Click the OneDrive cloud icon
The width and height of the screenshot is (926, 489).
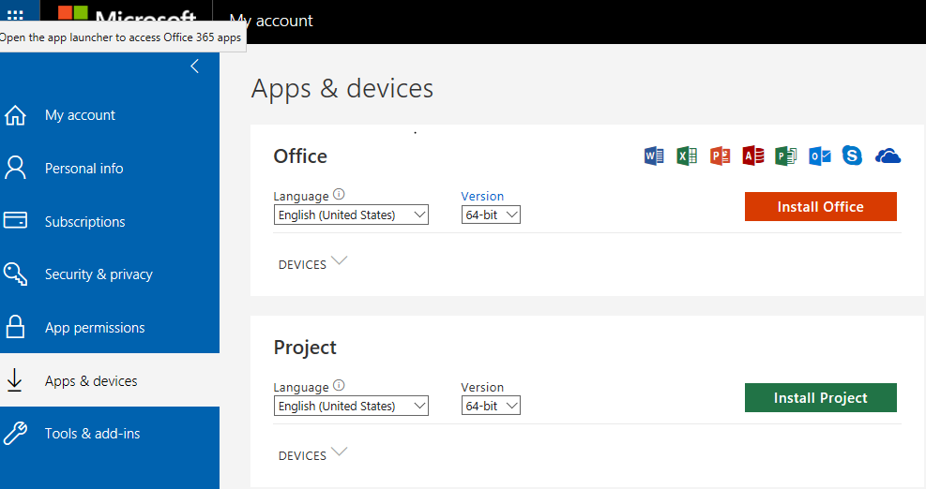pos(888,156)
